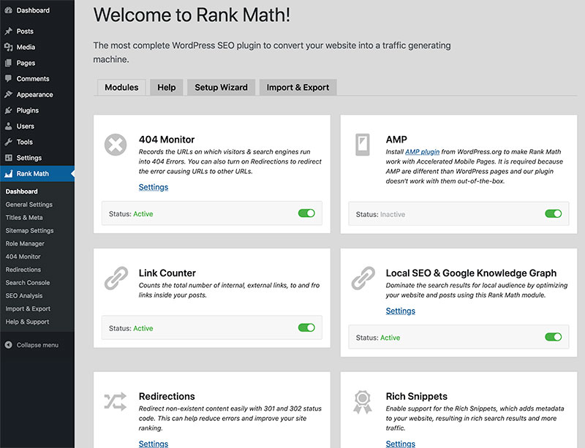The width and height of the screenshot is (585, 448).
Task: Open Rank Math Dashboard submenu item
Action: coord(22,191)
